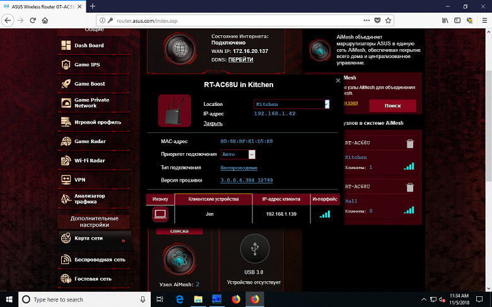Close the ASUS Wireless Router tab

[x=80, y=6]
